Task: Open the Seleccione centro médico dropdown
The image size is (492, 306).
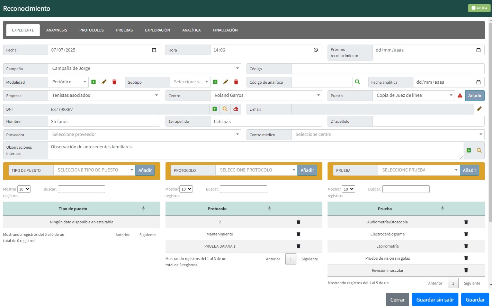Action: pyautogui.click(x=388, y=135)
